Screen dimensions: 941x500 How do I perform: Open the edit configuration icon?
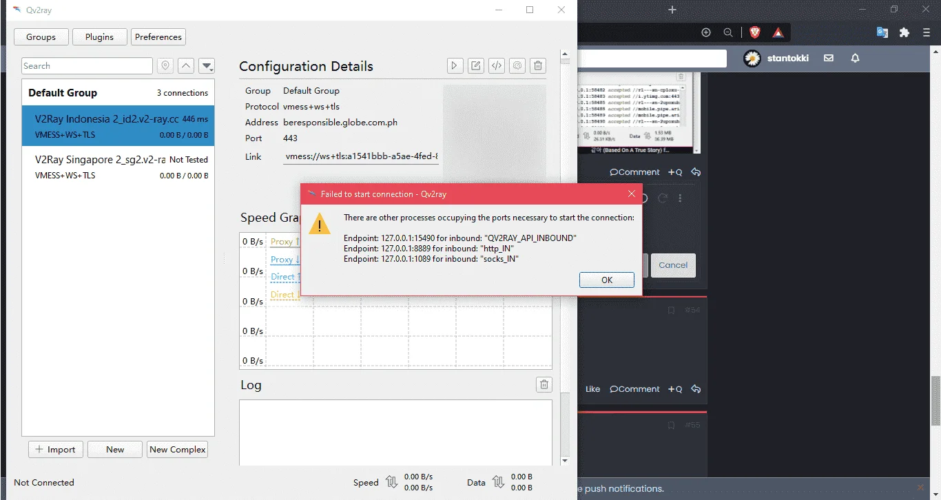click(x=475, y=65)
